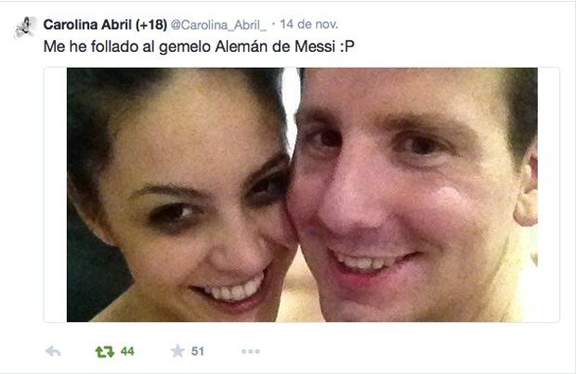Click the (+18) tag in the display name
The height and width of the screenshot is (374, 576).
pyautogui.click(x=151, y=24)
